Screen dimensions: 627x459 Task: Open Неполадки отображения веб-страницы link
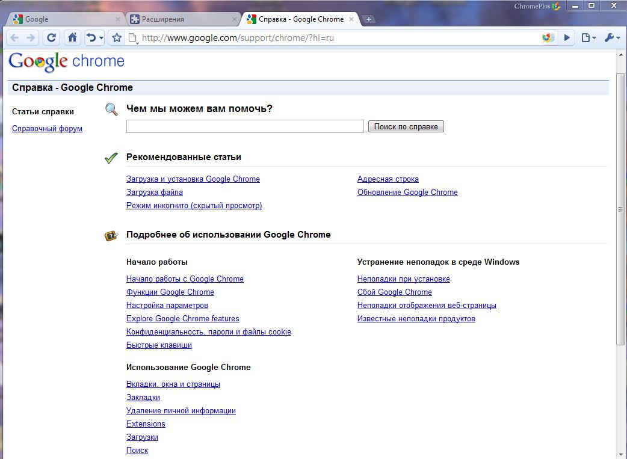tap(427, 306)
